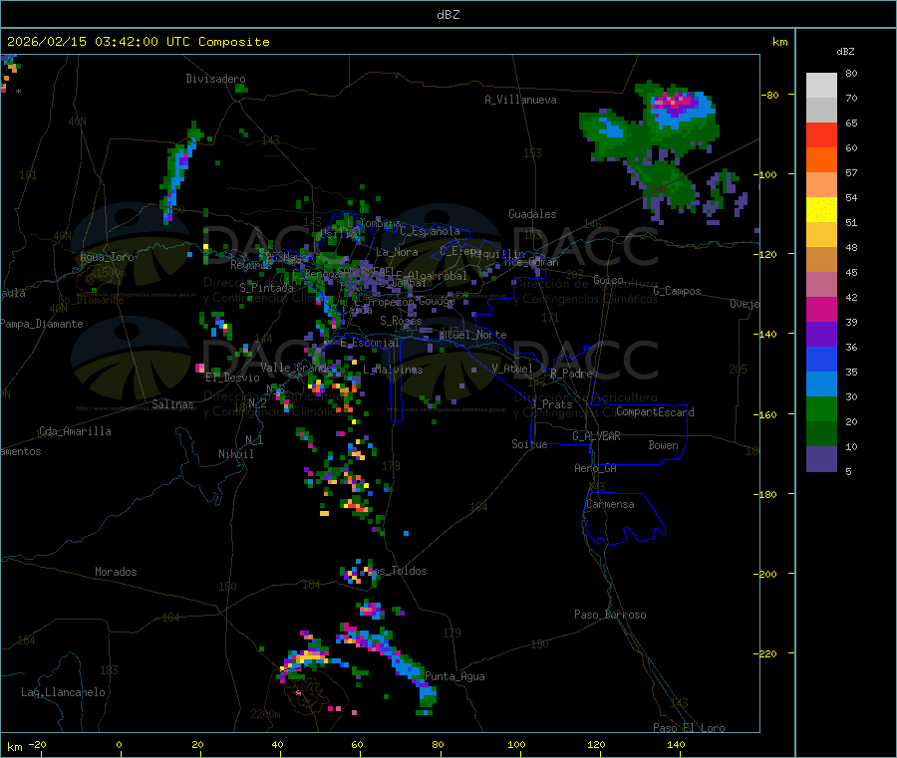This screenshot has width=897, height=758.
Task: Click the legend value 45
Action: [851, 272]
